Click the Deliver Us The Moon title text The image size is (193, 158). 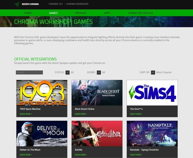[30, 150]
